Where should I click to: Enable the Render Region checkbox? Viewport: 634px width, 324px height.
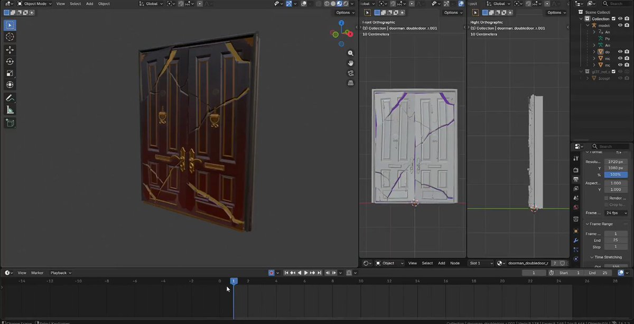(x=607, y=198)
